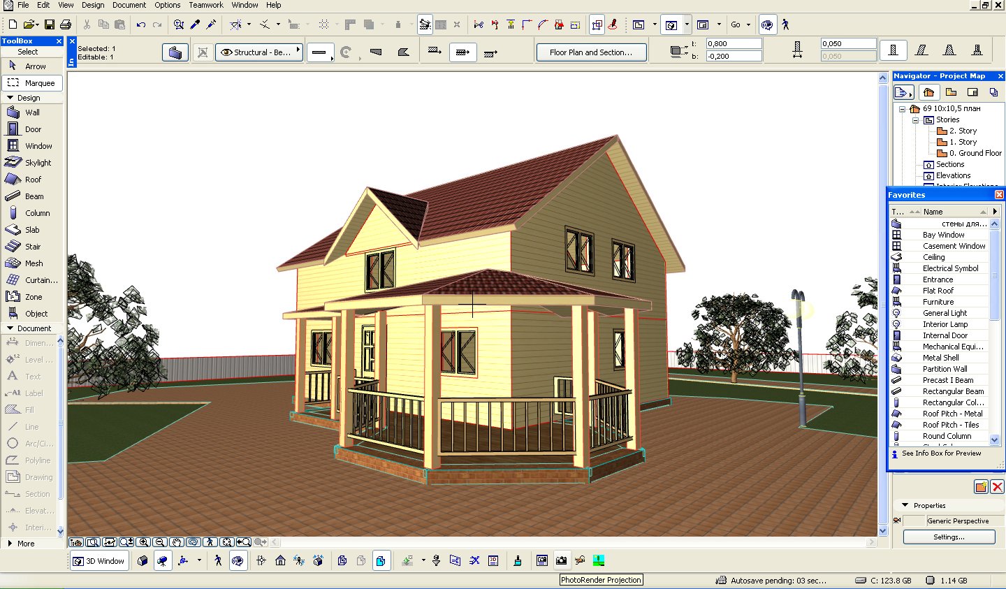1006x589 pixels.
Task: Toggle the Marquee selection tool
Action: [32, 83]
